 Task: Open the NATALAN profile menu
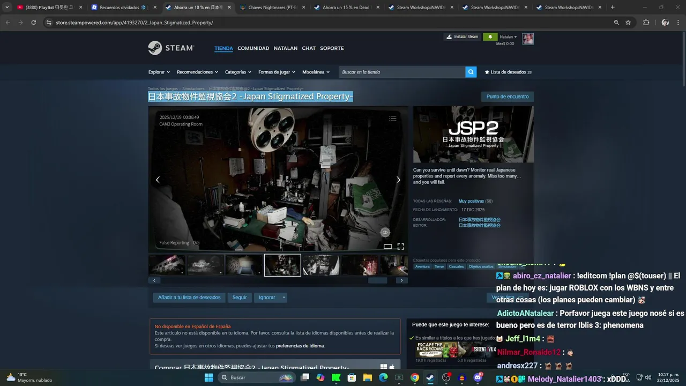[285, 48]
